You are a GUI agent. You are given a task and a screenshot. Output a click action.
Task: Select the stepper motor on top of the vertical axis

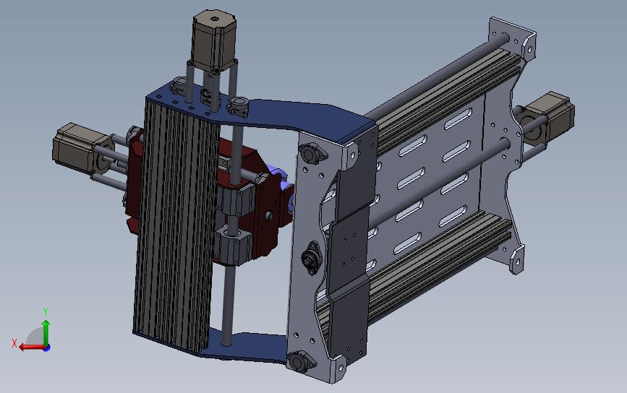pyautogui.click(x=213, y=40)
